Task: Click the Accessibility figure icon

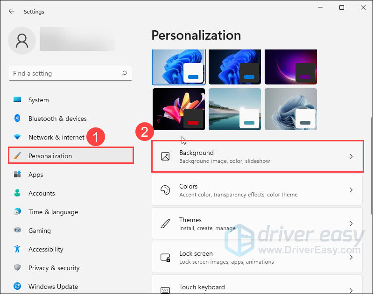Action: tap(17, 249)
